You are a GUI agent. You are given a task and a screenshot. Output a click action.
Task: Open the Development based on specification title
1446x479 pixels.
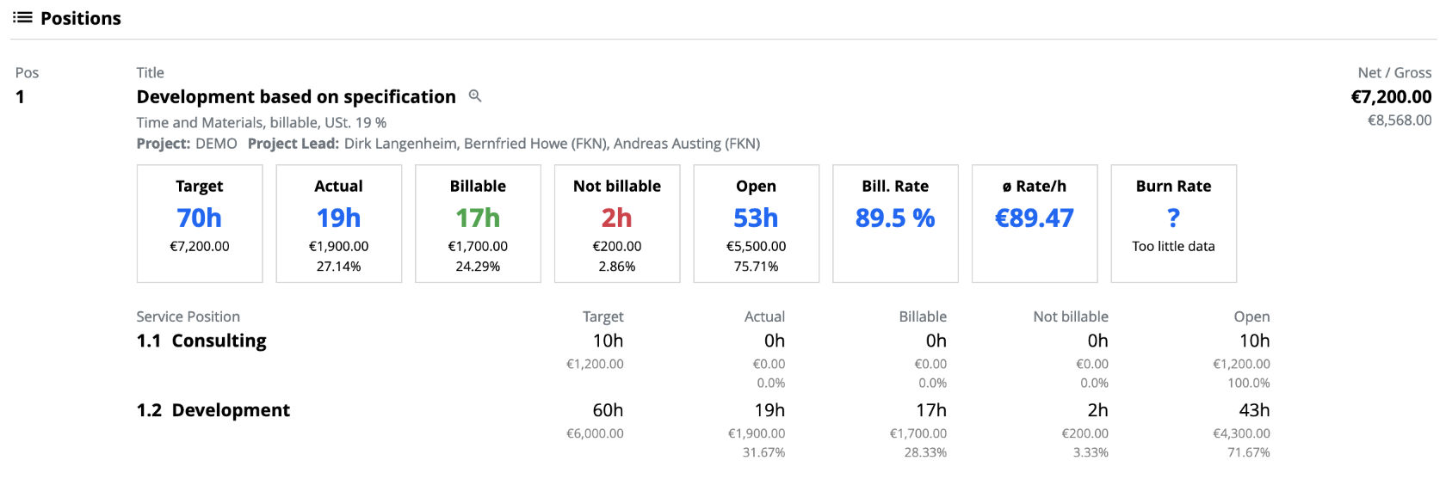296,96
